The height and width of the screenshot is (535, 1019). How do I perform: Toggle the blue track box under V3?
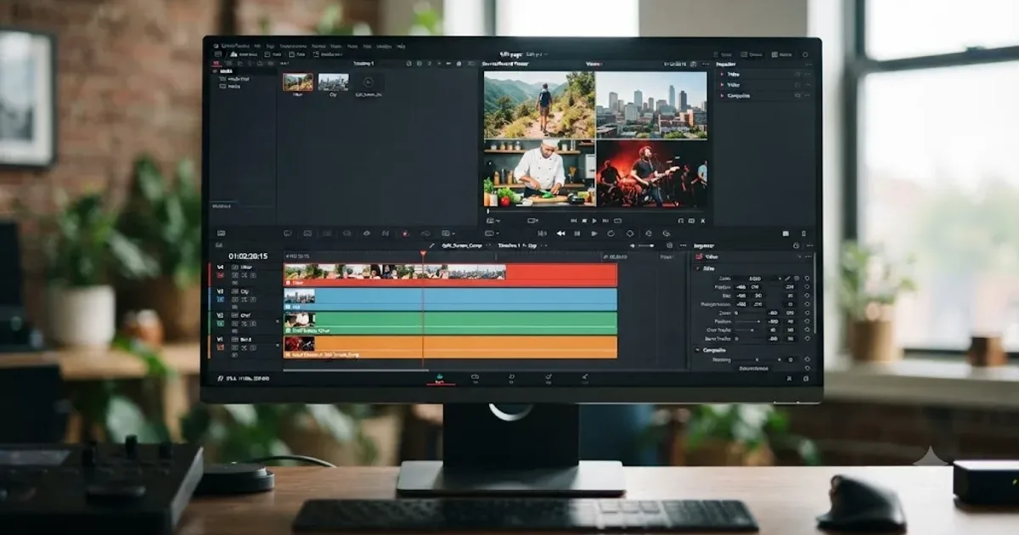point(220,299)
